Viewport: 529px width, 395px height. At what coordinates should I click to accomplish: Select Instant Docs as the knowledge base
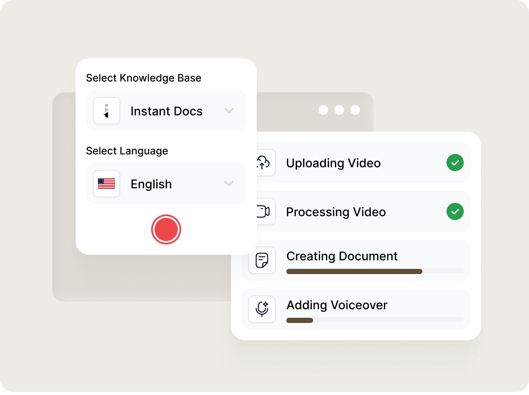click(166, 111)
